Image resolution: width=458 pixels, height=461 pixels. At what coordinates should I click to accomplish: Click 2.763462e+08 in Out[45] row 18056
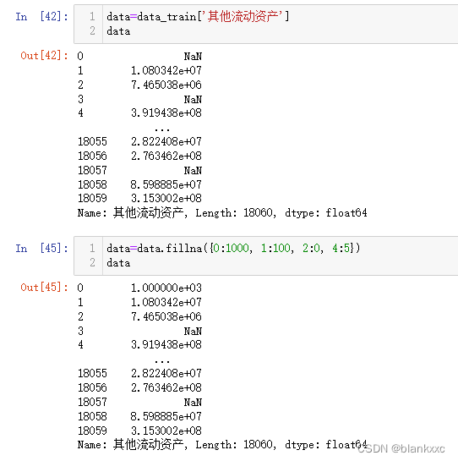(x=166, y=387)
